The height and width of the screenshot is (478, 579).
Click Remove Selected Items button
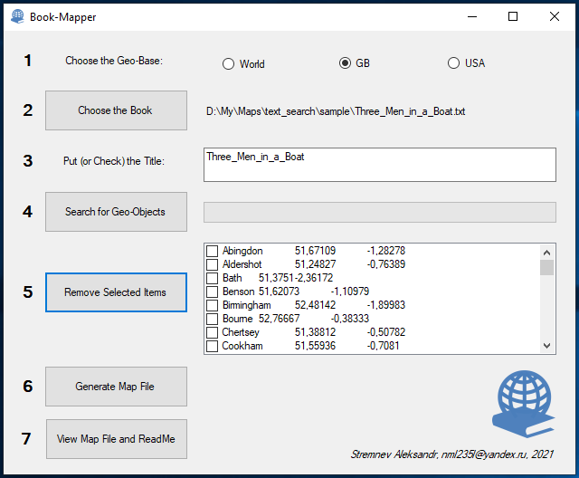pos(116,292)
